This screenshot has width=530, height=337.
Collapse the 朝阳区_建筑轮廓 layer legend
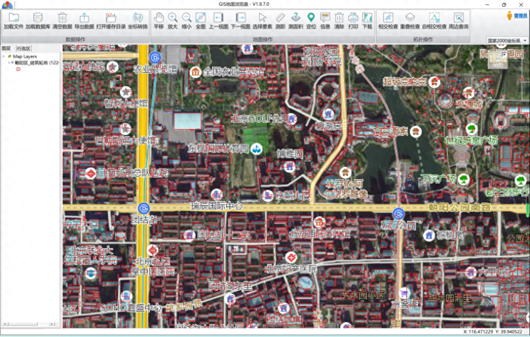8,63
